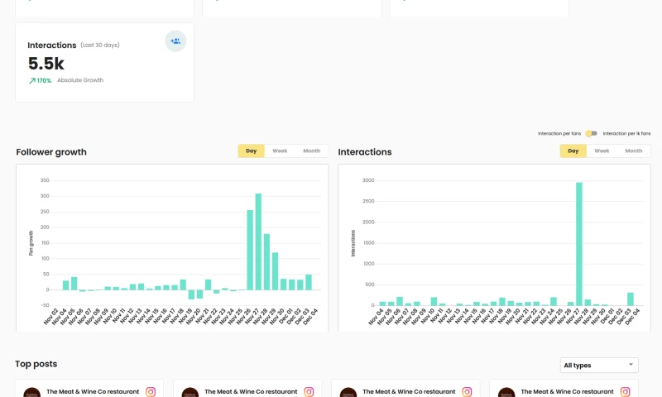The image size is (662, 397).
Task: Select Day tab in Follower growth
Action: [x=251, y=151]
